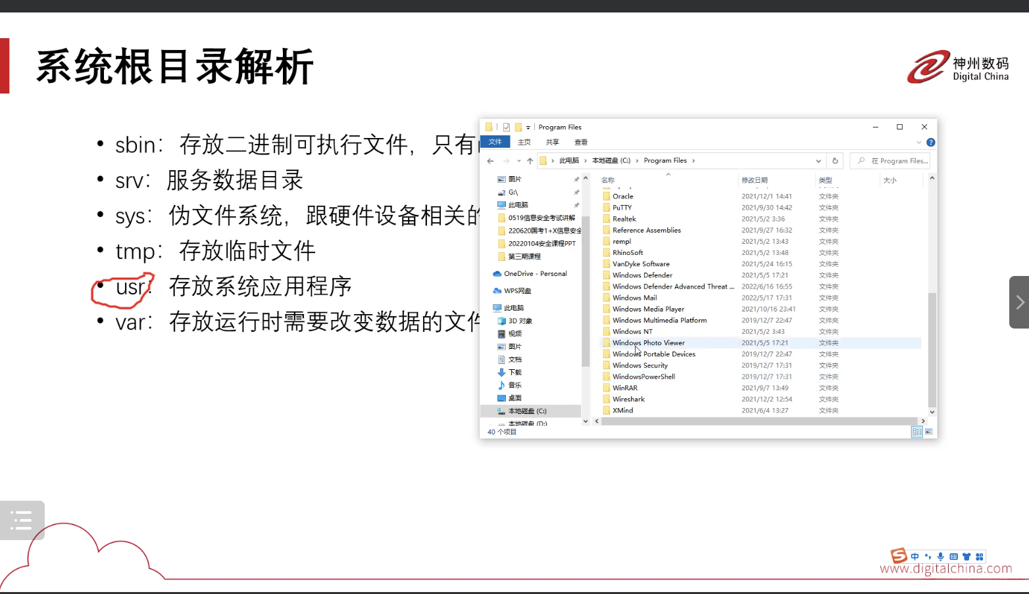Select the PuTTY folder
The width and height of the screenshot is (1029, 594).
(x=622, y=208)
